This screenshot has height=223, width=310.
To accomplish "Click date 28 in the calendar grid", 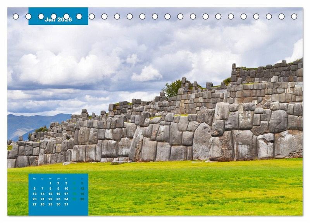I will pyautogui.click(x=43, y=204).
